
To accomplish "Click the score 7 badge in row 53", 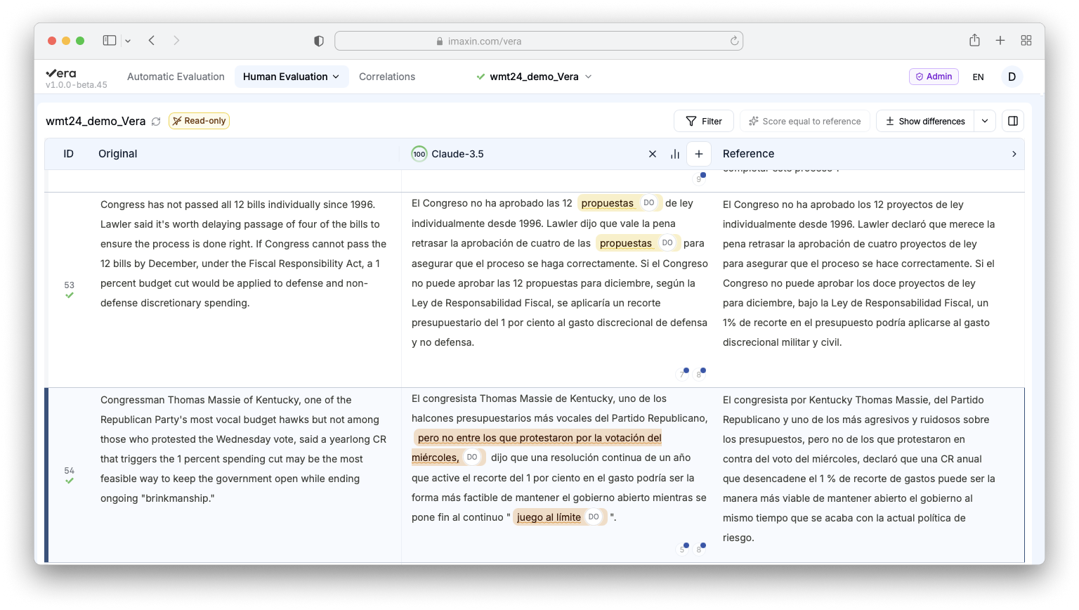I will pyautogui.click(x=683, y=374).
